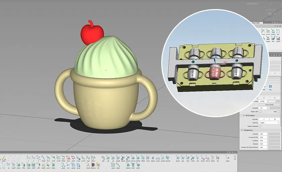Screen dimensions: 282x172
Task: Click the U direction button
Action: [264, 98]
